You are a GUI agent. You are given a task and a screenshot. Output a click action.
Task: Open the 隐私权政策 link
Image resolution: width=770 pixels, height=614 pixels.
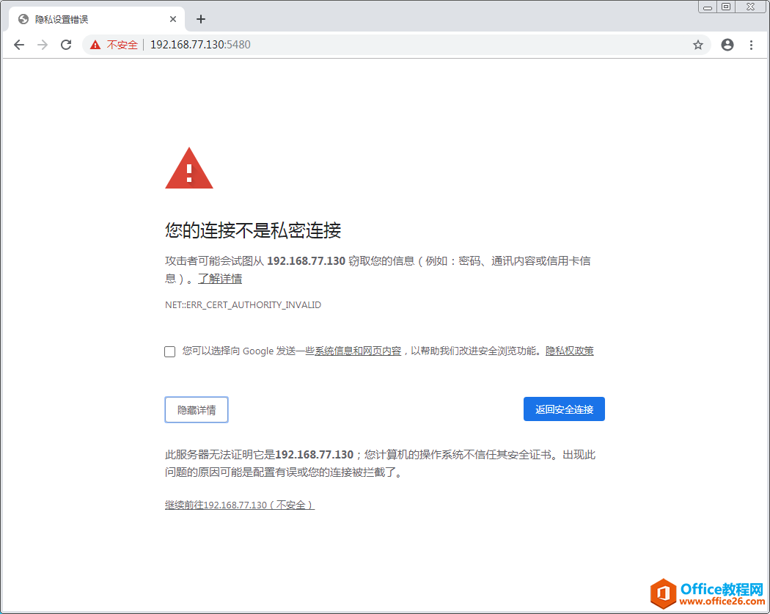click(x=570, y=351)
